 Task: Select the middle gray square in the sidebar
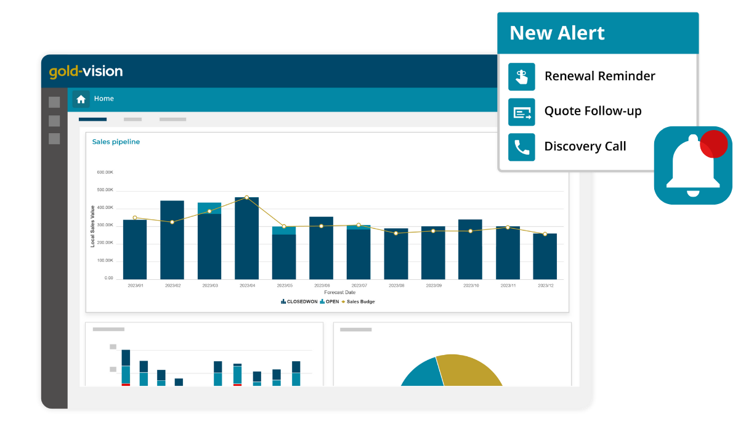click(x=54, y=121)
